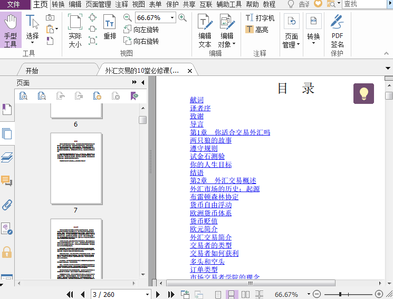Screen dimensions: 393x299
Task: Close the 外汇交易的10堂必修课 document tab
Action: click(190, 71)
